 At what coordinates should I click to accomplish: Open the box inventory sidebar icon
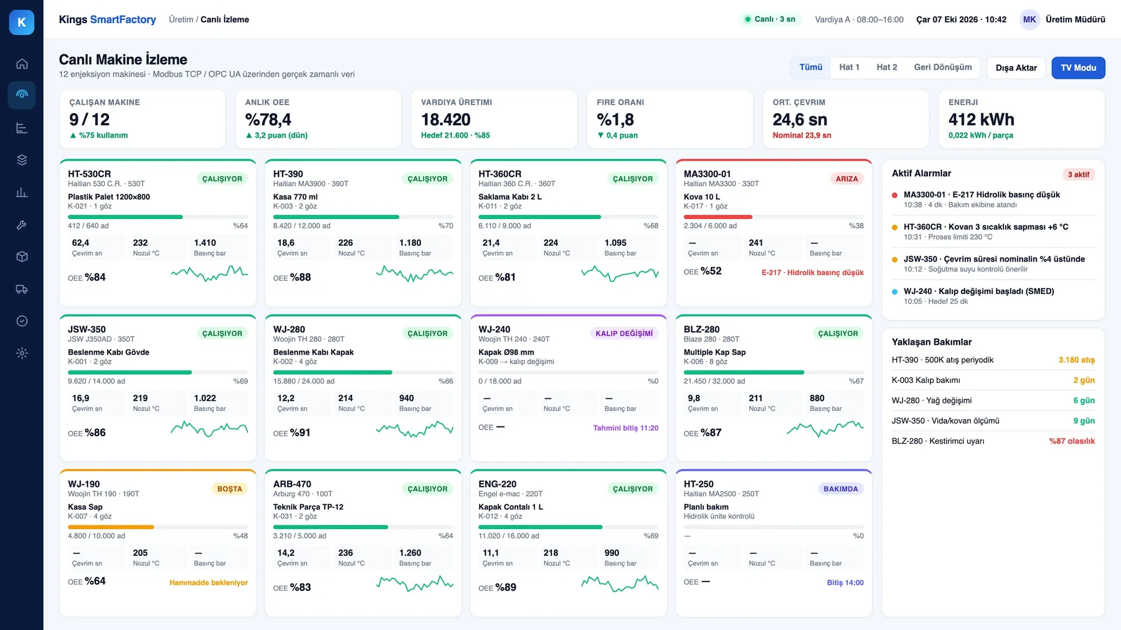coord(22,256)
